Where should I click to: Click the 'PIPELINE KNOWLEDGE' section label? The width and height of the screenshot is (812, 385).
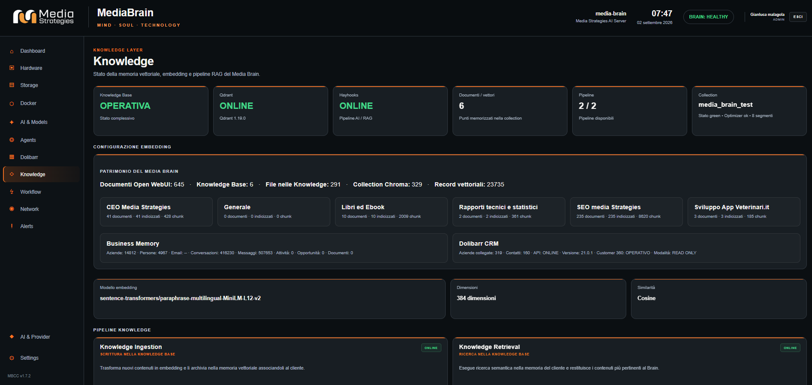122,330
